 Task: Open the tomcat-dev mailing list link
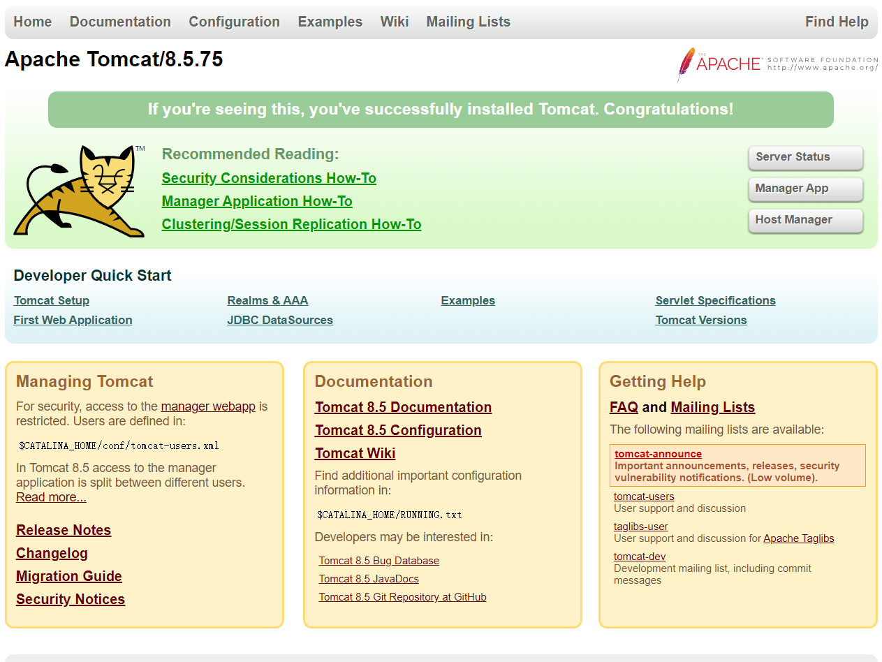pyautogui.click(x=640, y=557)
